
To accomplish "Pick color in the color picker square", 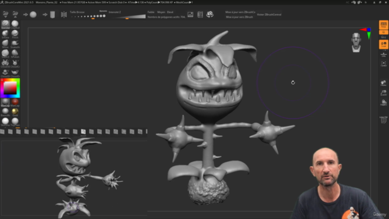I will 10,88.
